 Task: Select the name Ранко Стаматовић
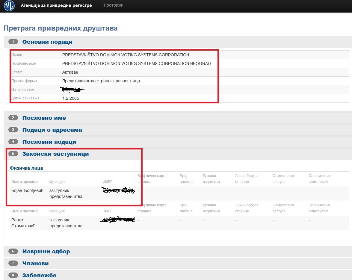[x=23, y=223]
